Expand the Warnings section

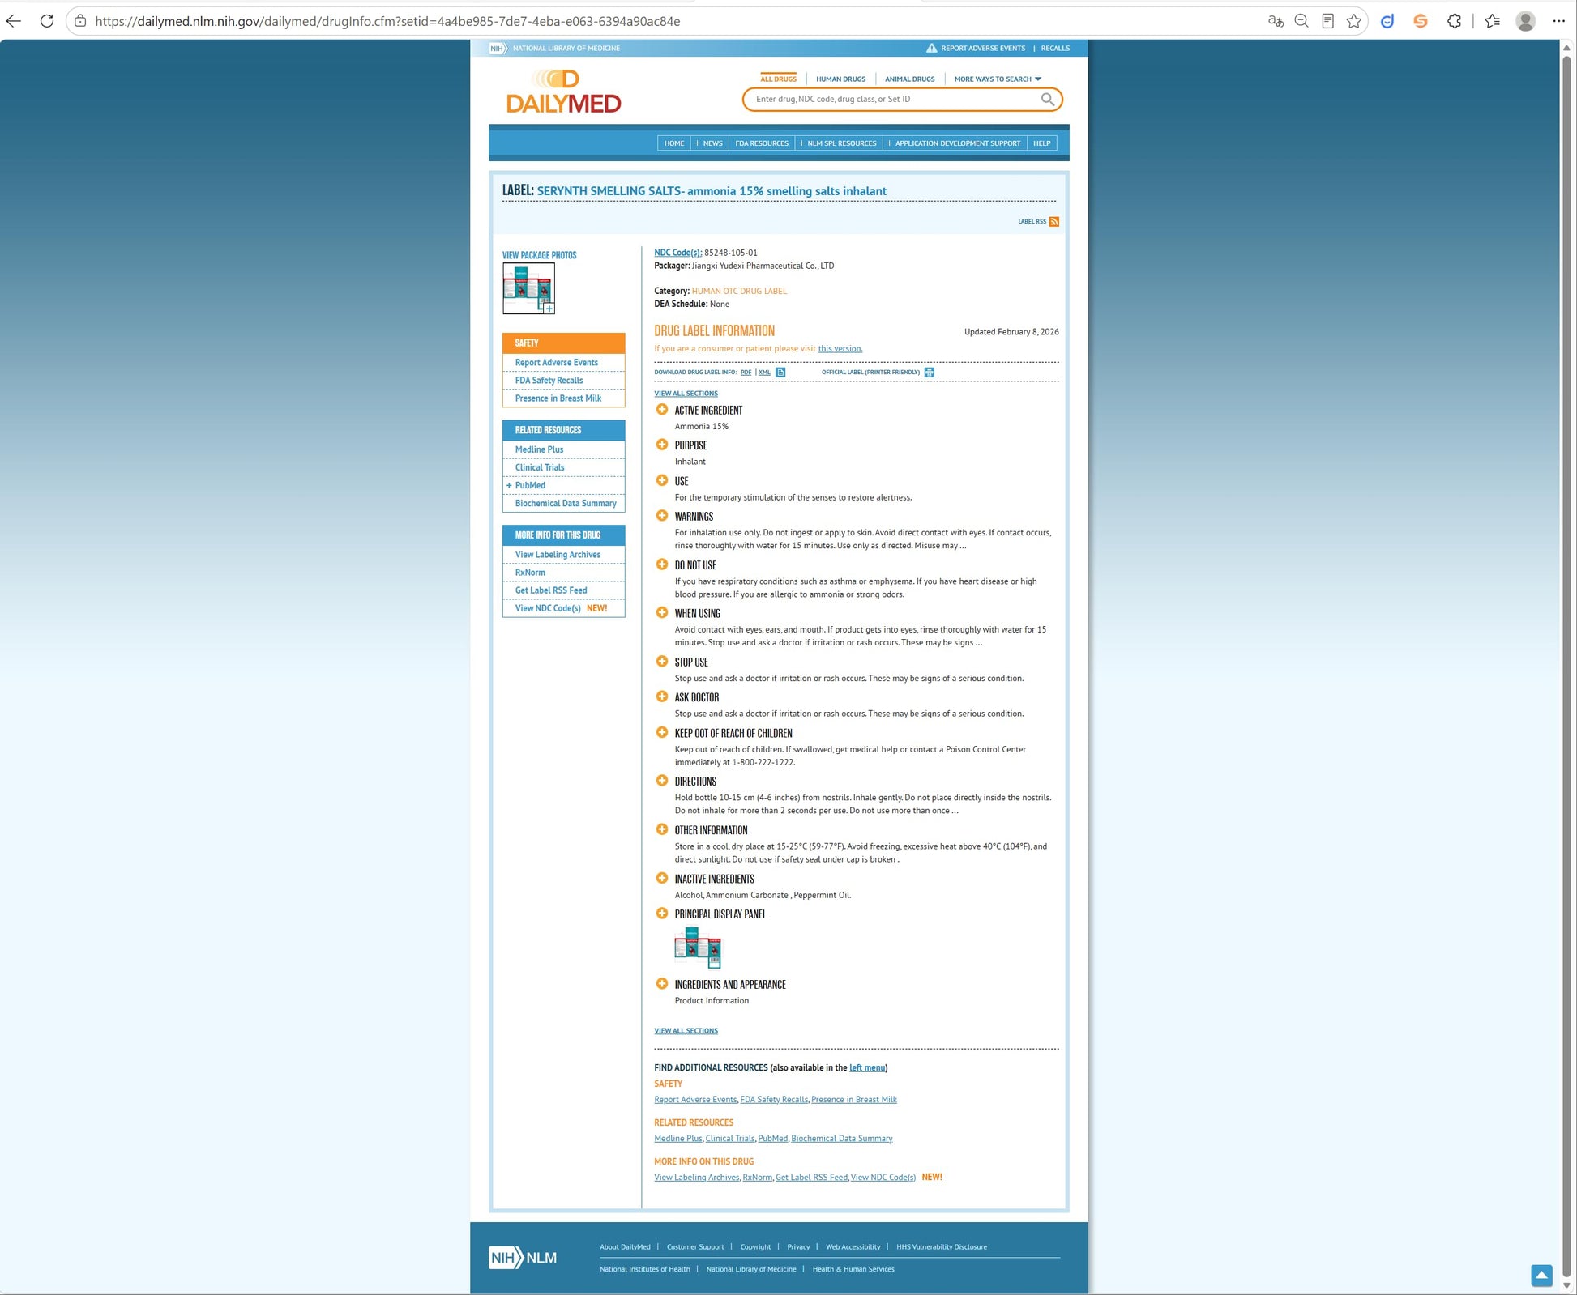[x=662, y=516]
